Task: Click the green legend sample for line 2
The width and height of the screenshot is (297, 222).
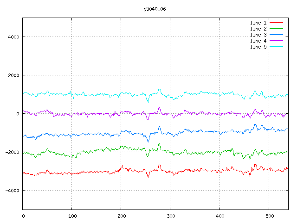Action: (x=276, y=29)
